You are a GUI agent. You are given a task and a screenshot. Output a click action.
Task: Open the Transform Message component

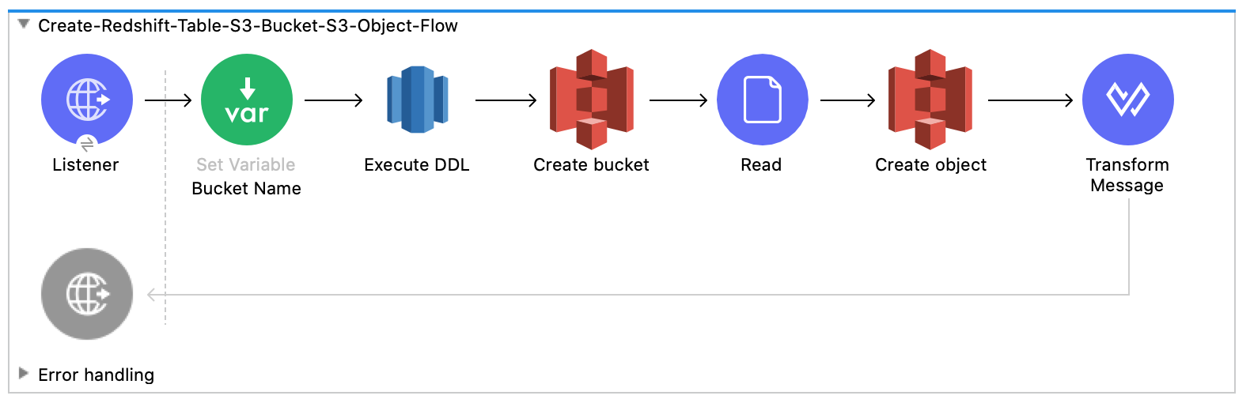click(1128, 100)
